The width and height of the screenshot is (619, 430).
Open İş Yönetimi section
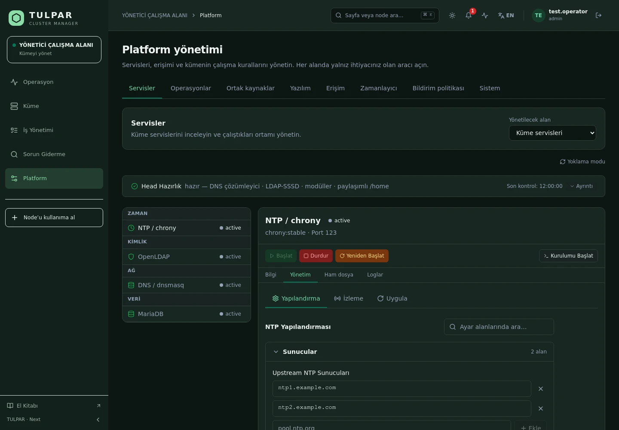click(54, 130)
